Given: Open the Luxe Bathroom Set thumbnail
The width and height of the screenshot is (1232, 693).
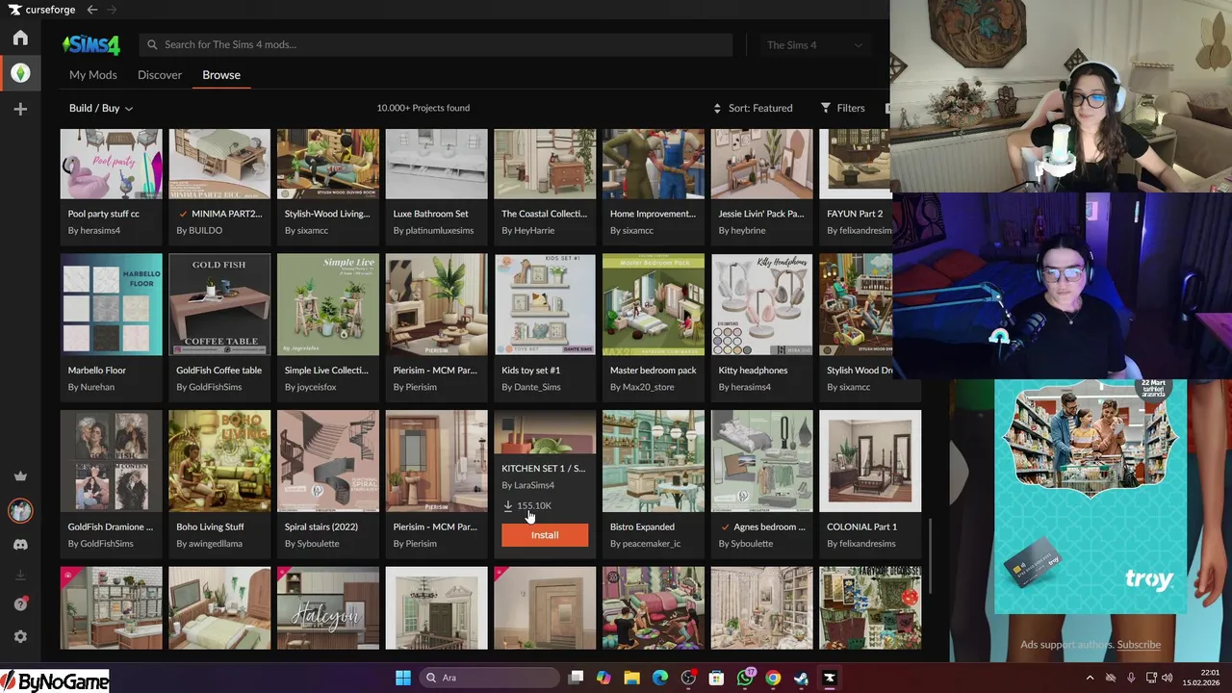Looking at the screenshot, I should pyautogui.click(x=437, y=164).
